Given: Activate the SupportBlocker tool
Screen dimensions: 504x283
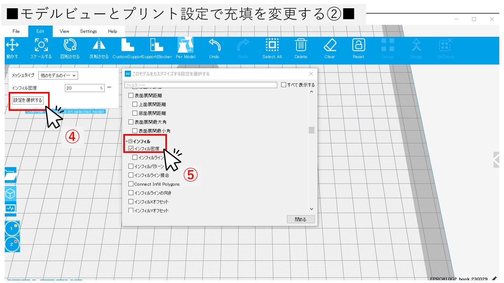Looking at the screenshot, I should click(157, 49).
